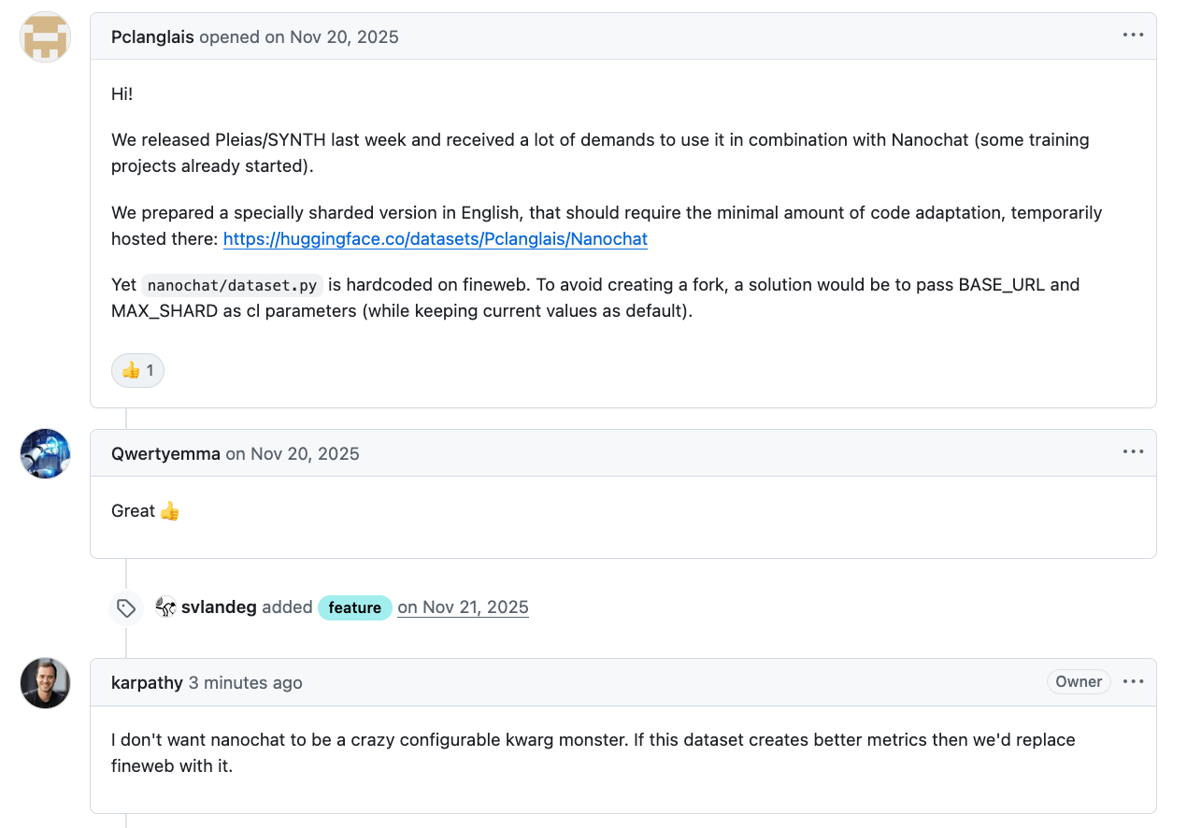Open options menu on Pclanglais's post
This screenshot has height=828, width=1187.
pos(1133,36)
